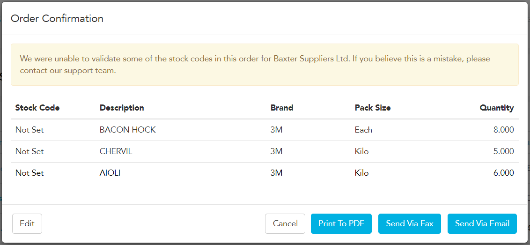Image resolution: width=530 pixels, height=245 pixels.
Task: Send the order via fax
Action: [x=410, y=223]
